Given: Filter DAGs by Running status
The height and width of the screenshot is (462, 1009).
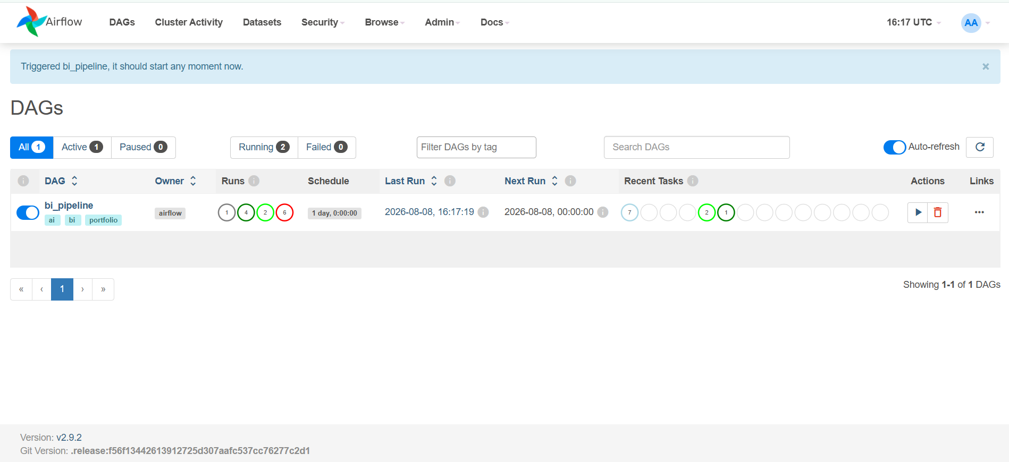Looking at the screenshot, I should tap(264, 147).
